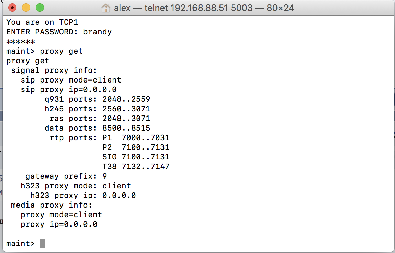Click the T38 7132..7147 entry
Screen dimensions: 395x253
pyautogui.click(x=136, y=167)
